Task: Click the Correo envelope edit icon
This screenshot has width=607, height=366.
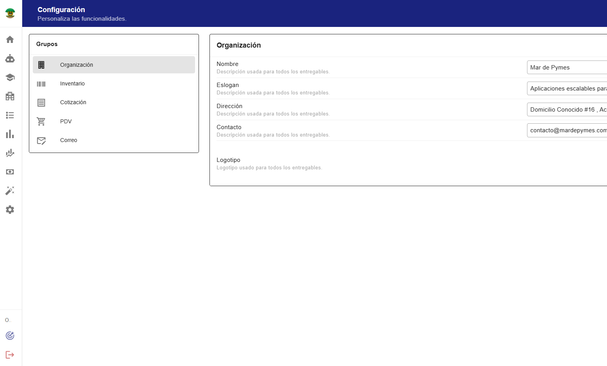Action: tap(41, 140)
